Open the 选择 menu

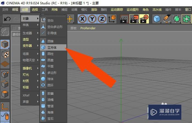click(x=35, y=10)
